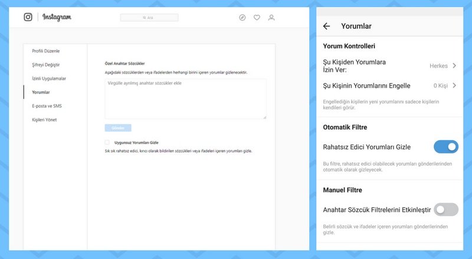Click the keyword text area for comments
The height and width of the screenshot is (259, 472).
(185, 99)
